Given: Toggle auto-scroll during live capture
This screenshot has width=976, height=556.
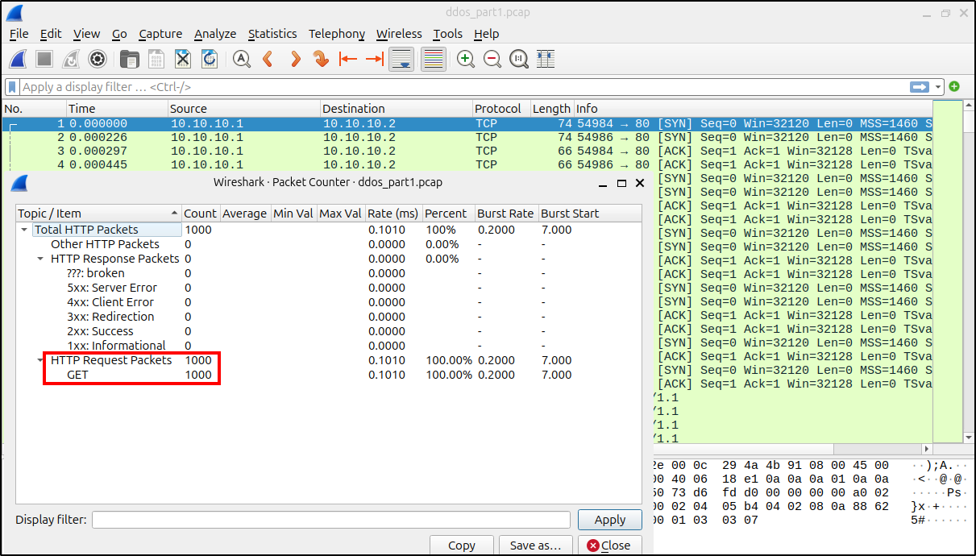Looking at the screenshot, I should tap(401, 59).
